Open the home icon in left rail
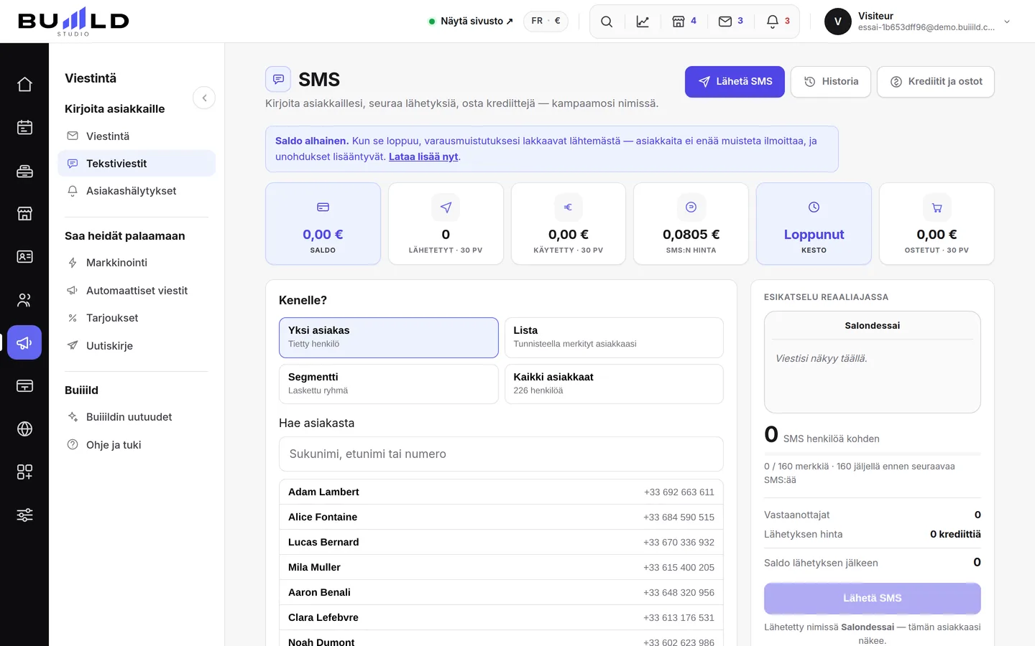 (24, 84)
